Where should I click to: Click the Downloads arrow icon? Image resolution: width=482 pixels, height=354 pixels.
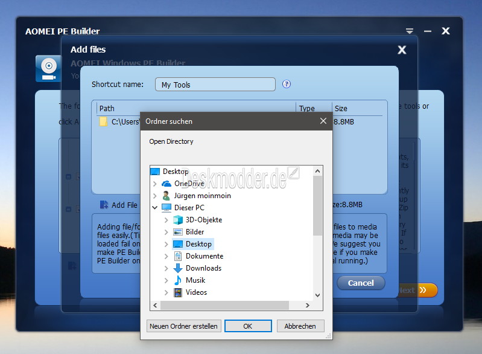[178, 268]
